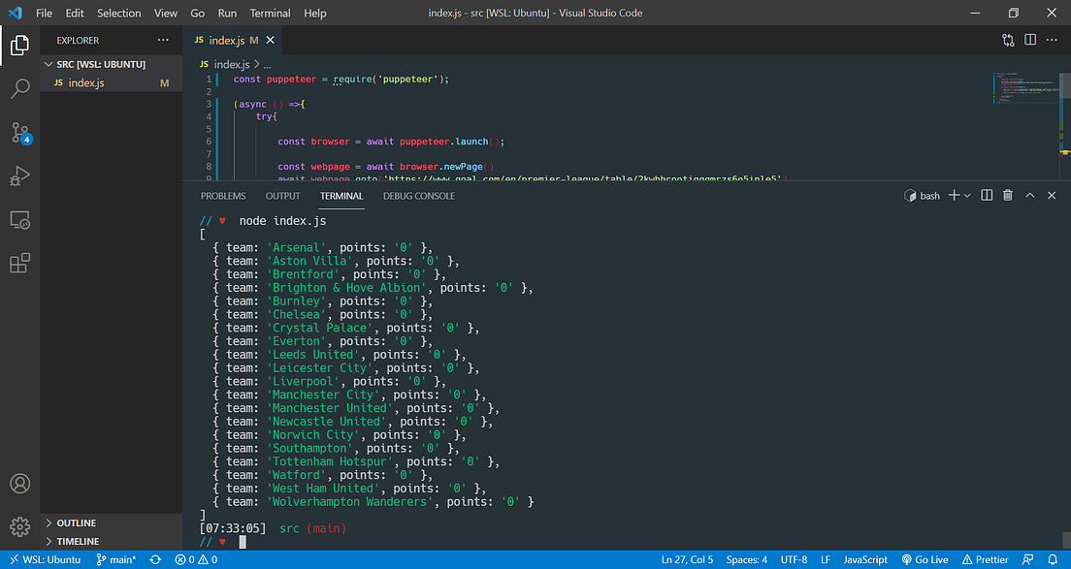Split the editor to the right

coord(1030,41)
